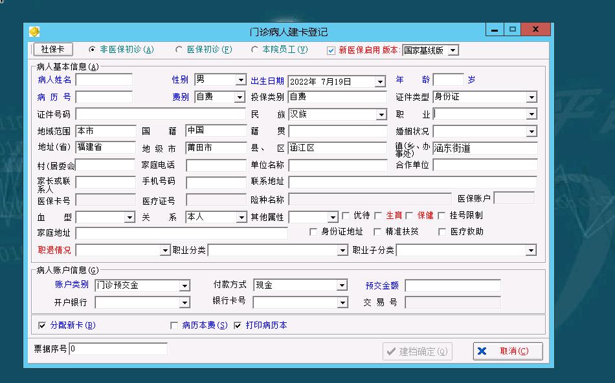
Task: Click the 年龄 input field
Action: pyautogui.click(x=449, y=80)
